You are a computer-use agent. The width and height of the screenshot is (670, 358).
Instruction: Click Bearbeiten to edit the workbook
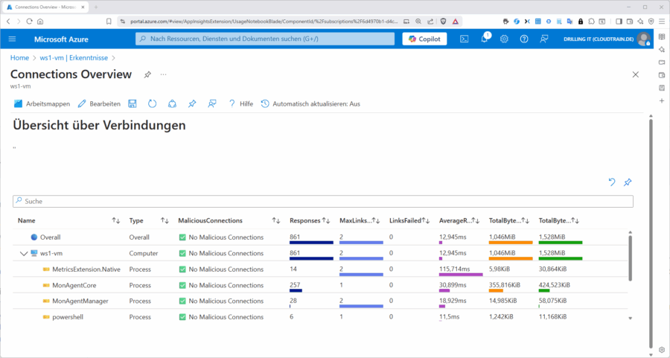pos(99,103)
